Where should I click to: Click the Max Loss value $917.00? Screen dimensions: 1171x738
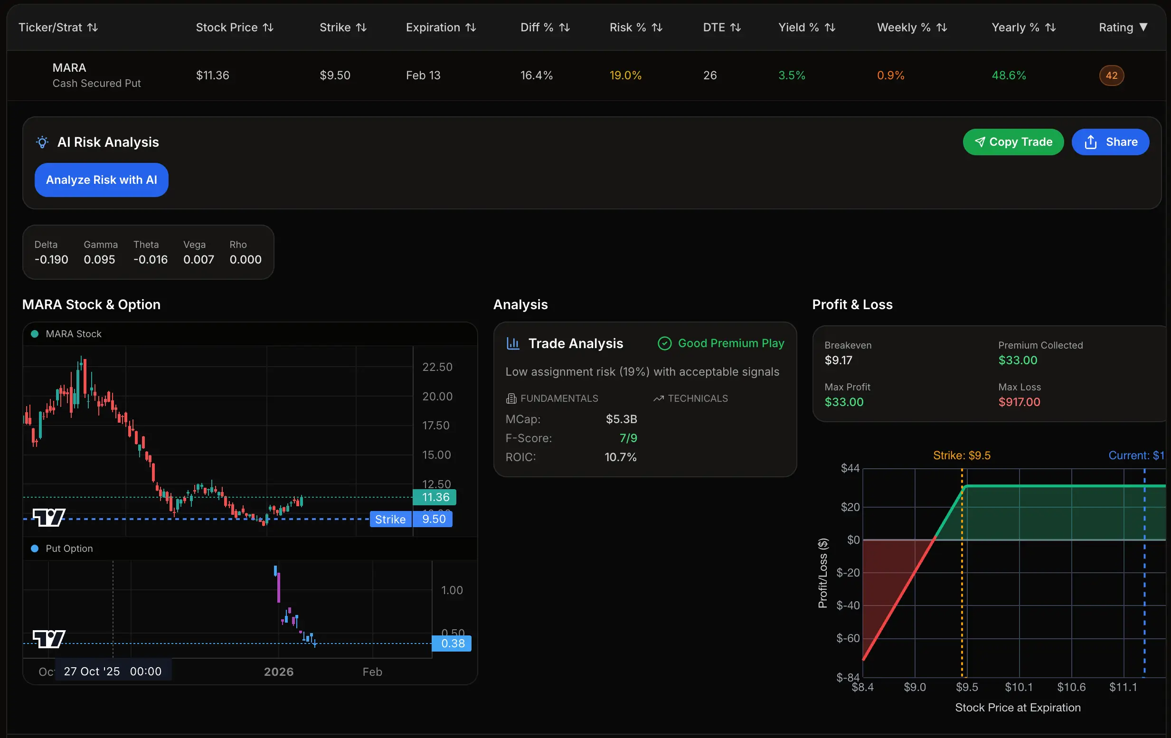pyautogui.click(x=1019, y=402)
